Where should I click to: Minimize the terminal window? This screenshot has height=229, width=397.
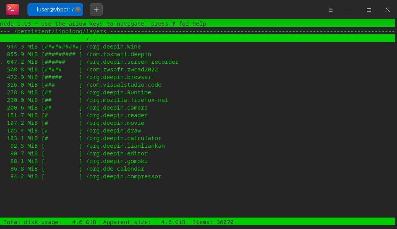click(x=350, y=10)
